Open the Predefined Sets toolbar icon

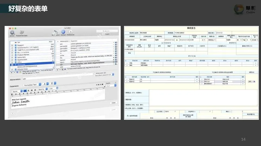pyautogui.click(x=22, y=33)
